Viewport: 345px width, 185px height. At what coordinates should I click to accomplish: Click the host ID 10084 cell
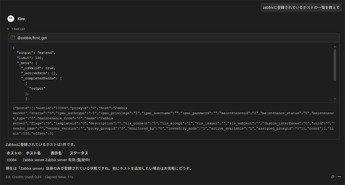coord(12,160)
